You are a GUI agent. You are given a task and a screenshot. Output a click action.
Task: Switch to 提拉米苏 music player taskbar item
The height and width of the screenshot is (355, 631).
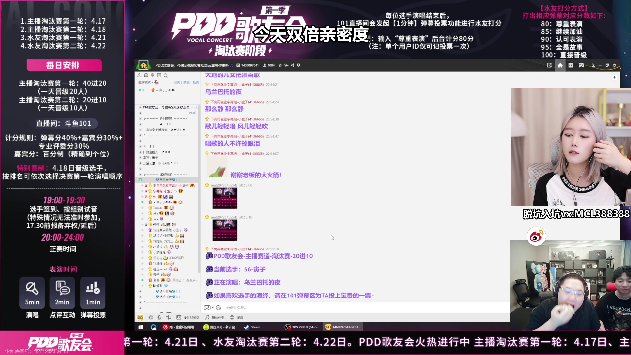[x=220, y=327]
